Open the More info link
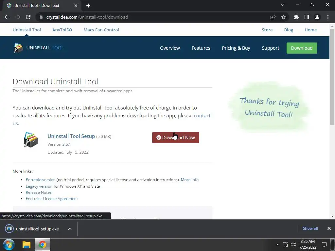This screenshot has height=251, width=335. [189, 180]
